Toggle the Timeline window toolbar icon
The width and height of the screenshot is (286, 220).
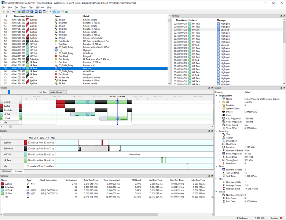[x=24, y=12]
